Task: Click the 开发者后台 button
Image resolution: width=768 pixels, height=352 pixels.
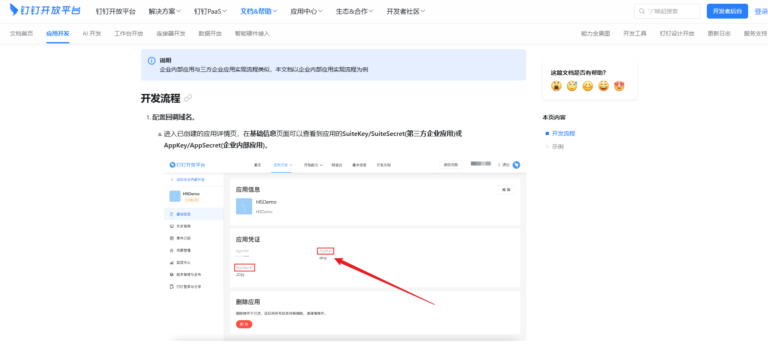Action: click(727, 11)
